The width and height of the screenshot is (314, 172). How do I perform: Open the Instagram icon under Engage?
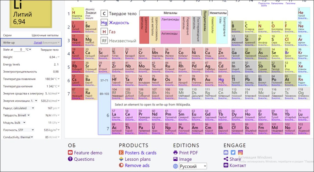click(x=240, y=152)
